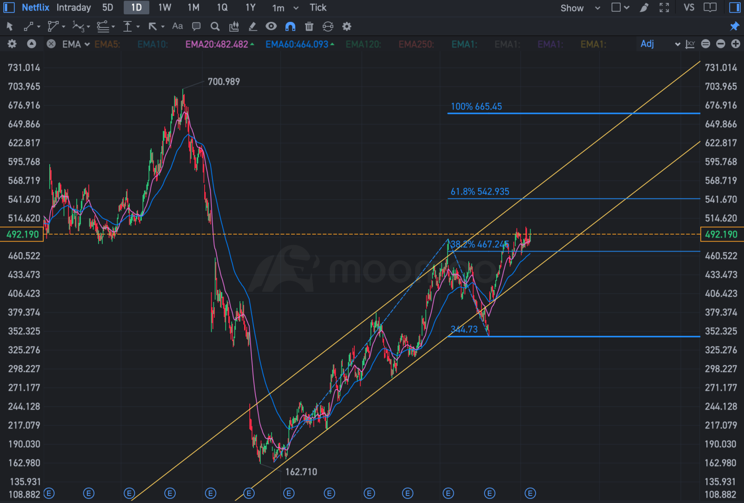Select the 1D timeframe

(x=136, y=7)
